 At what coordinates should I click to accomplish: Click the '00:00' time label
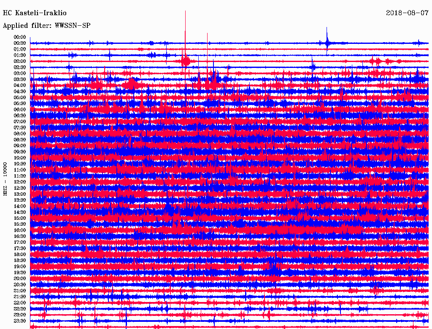coord(20,37)
